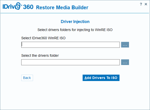This screenshot has width=150, height=110.
Task: Click the IDrive logo in the header
Action: (x=11, y=7)
